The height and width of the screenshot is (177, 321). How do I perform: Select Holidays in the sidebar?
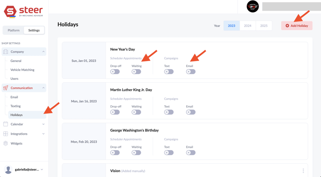[x=27, y=115]
